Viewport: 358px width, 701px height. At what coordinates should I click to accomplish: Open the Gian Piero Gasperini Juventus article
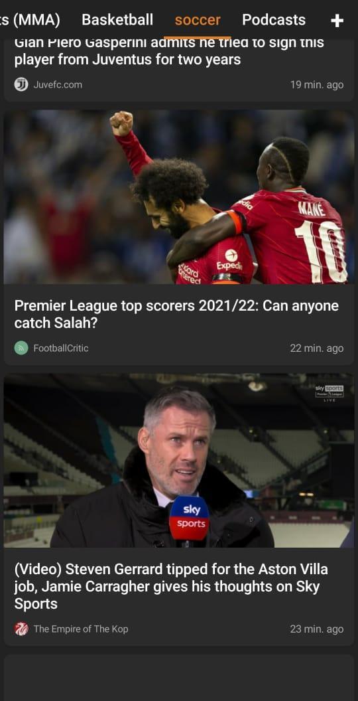coord(169,52)
